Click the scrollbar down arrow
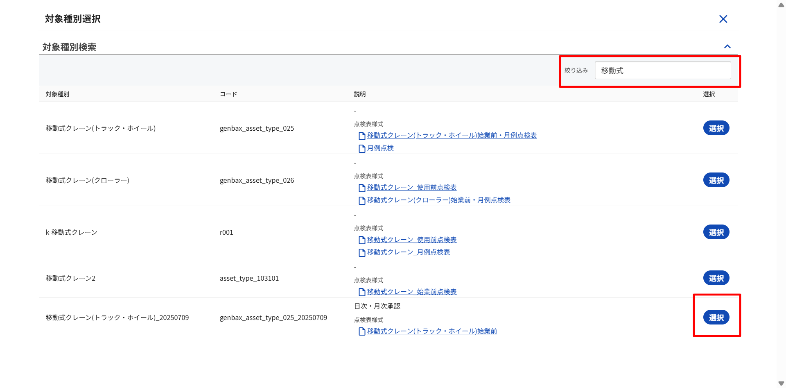 781,383
